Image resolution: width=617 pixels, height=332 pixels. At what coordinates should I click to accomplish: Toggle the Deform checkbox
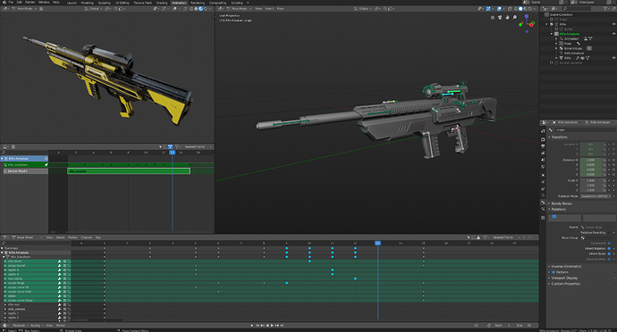(554, 272)
